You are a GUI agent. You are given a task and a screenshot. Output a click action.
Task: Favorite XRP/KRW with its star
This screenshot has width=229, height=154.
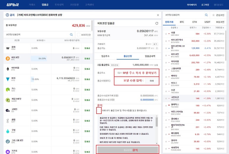point(166,34)
